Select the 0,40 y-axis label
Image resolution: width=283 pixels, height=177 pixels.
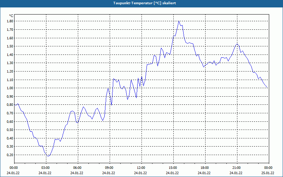pyautogui.click(x=10, y=138)
